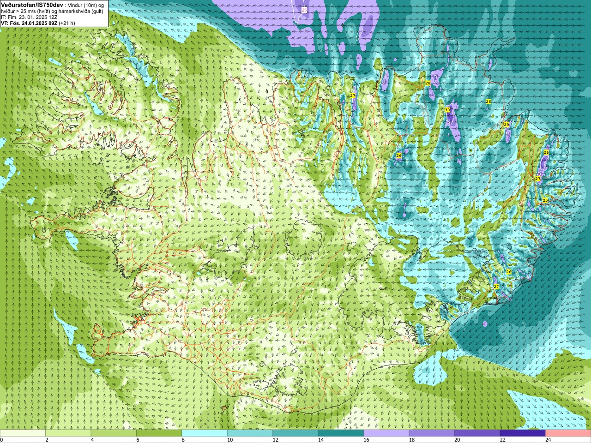Select the 'IT: Fim. 23. 01. 2025 12Z' line
Image resolution: width=591 pixels, height=443 pixels.
click(29, 17)
